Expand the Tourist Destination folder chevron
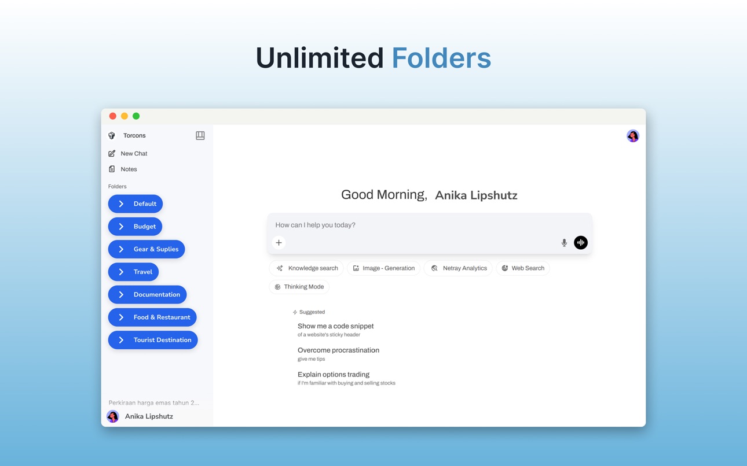The height and width of the screenshot is (466, 747). [121, 340]
